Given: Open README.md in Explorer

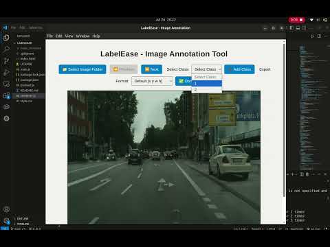Looking at the screenshot, I should pos(29,91).
